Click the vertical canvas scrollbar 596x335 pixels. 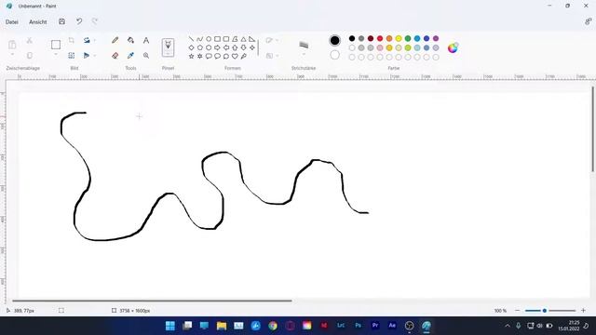[x=592, y=129]
